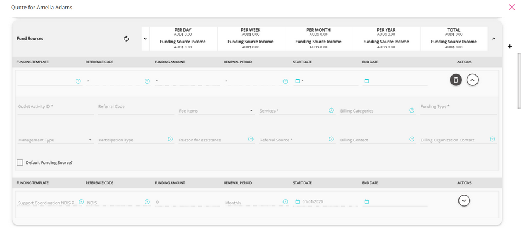
Task: Collapse the first funding source details
Action: 472,80
